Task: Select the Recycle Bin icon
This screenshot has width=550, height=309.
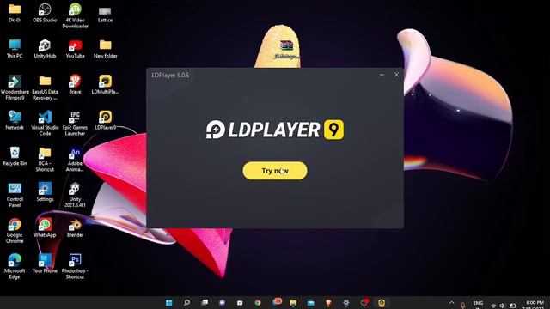Action: pyautogui.click(x=15, y=156)
